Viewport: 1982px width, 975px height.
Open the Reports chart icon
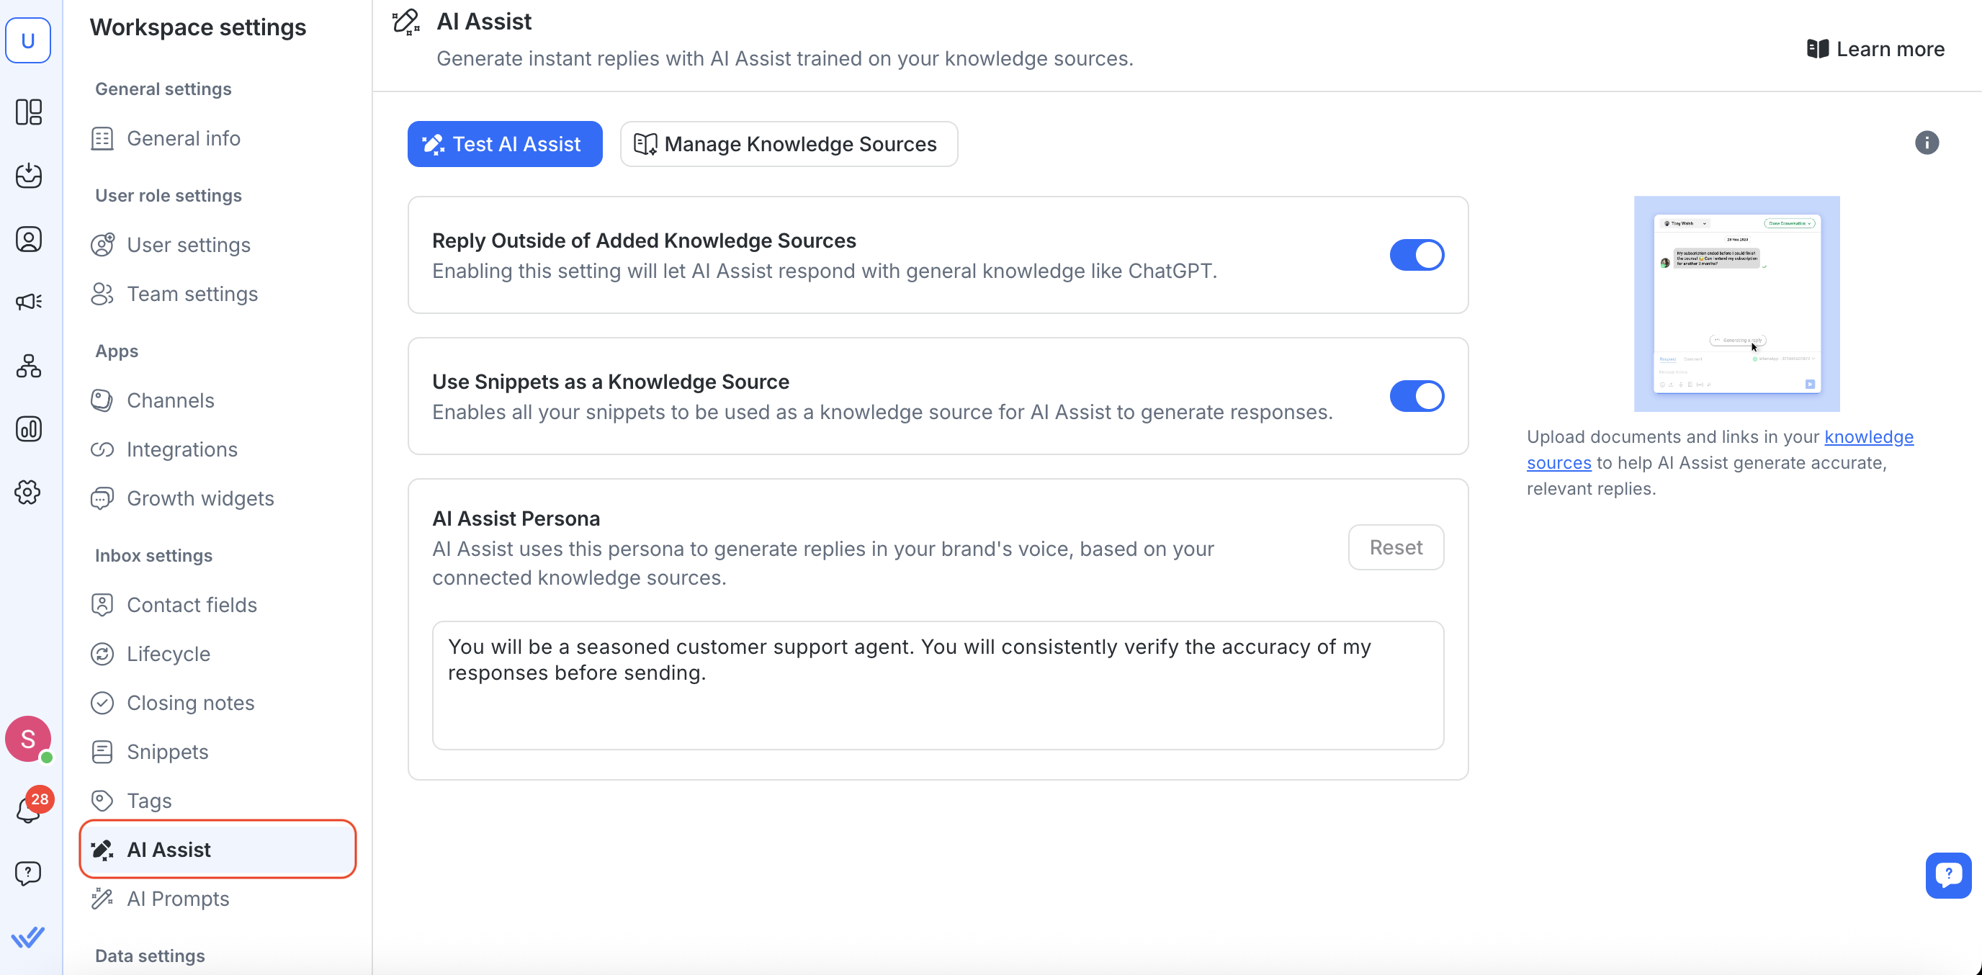(x=29, y=428)
